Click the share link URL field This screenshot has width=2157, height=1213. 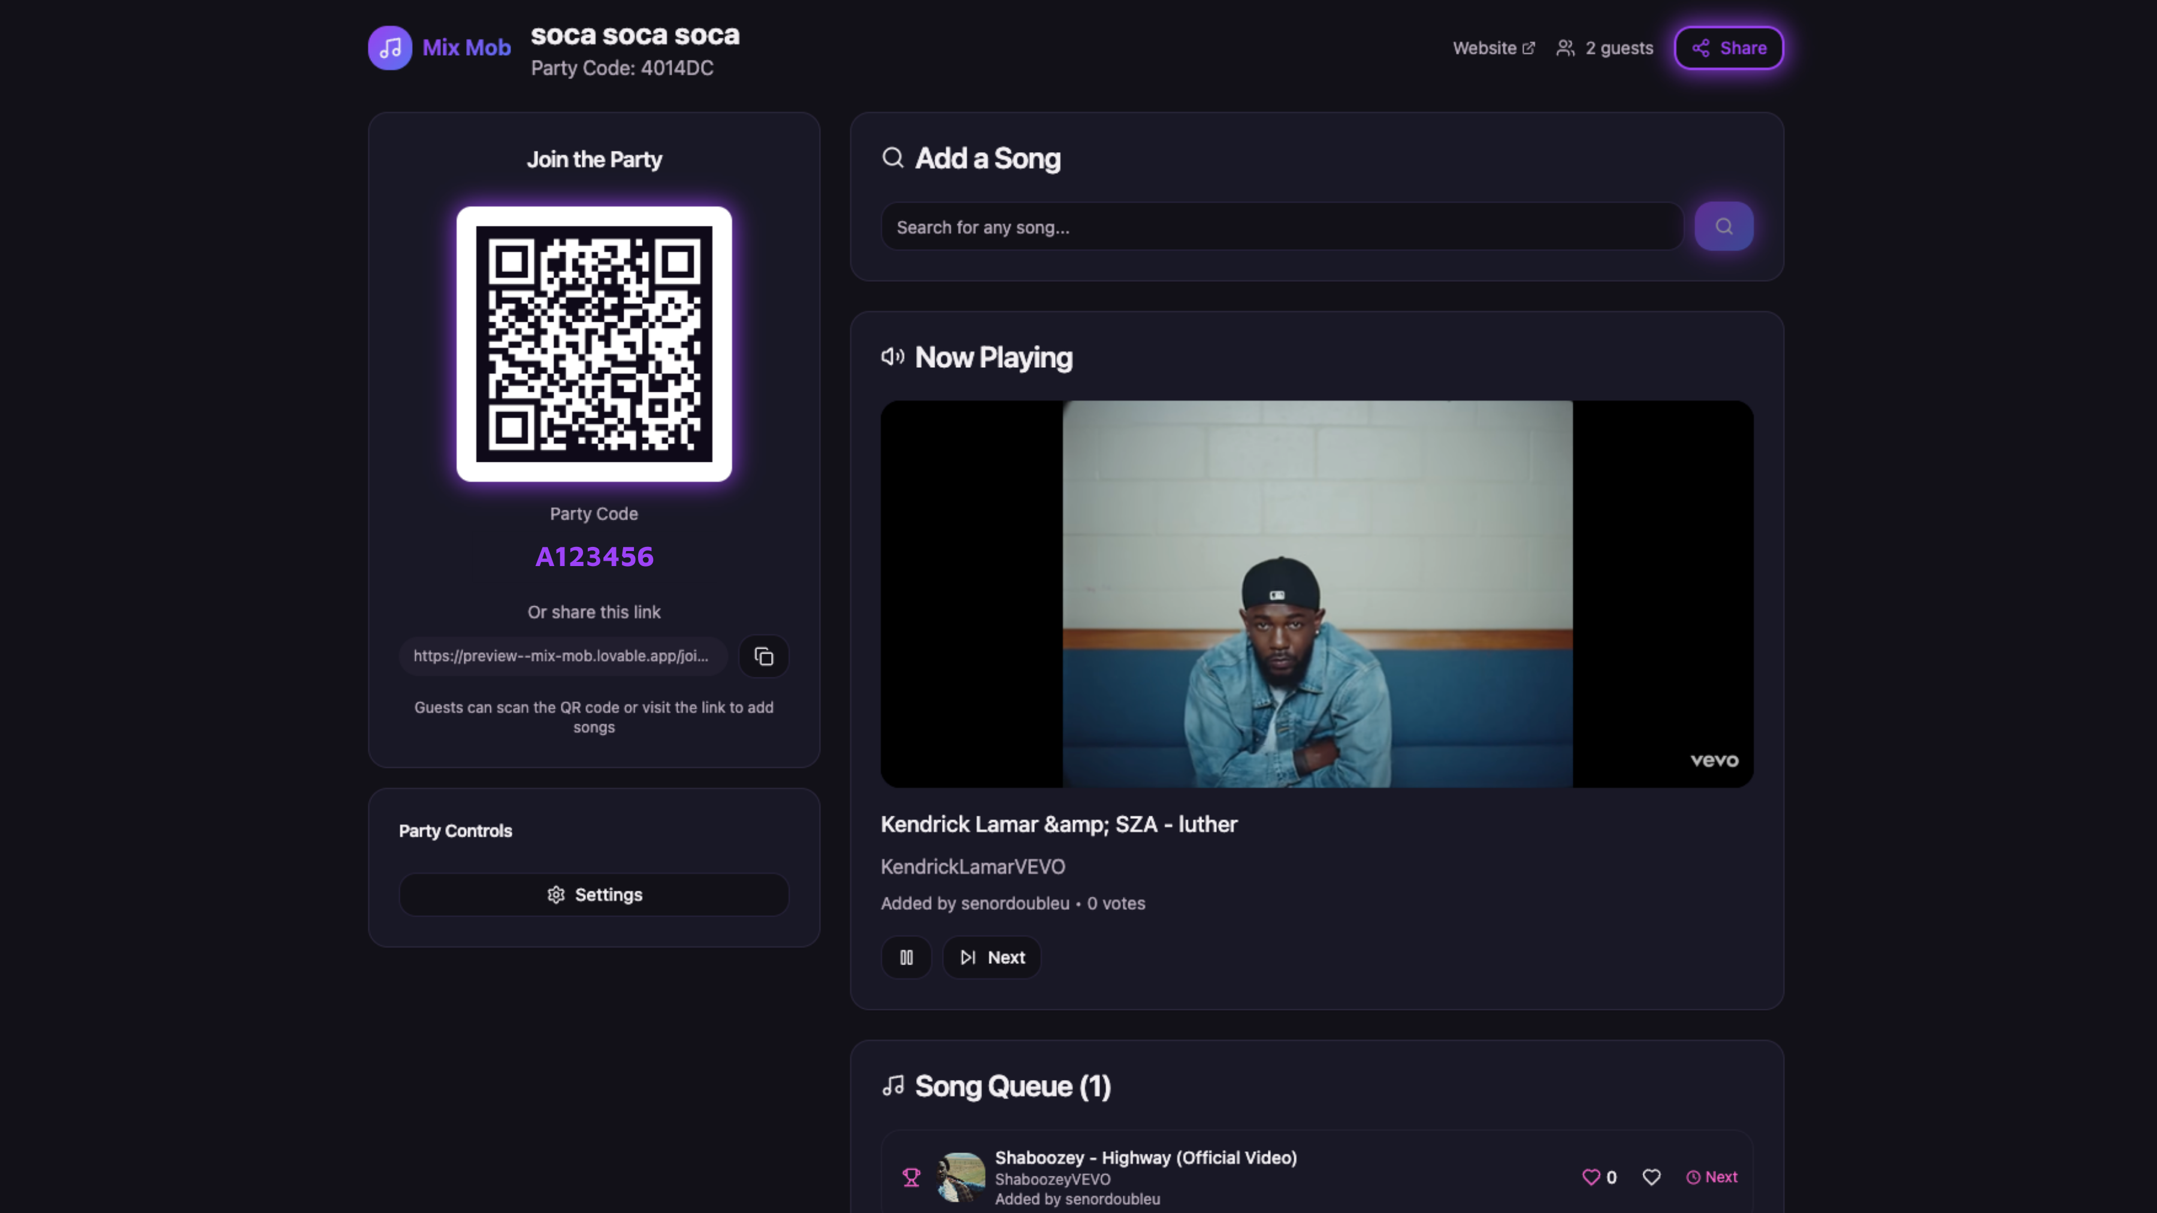[x=562, y=657]
